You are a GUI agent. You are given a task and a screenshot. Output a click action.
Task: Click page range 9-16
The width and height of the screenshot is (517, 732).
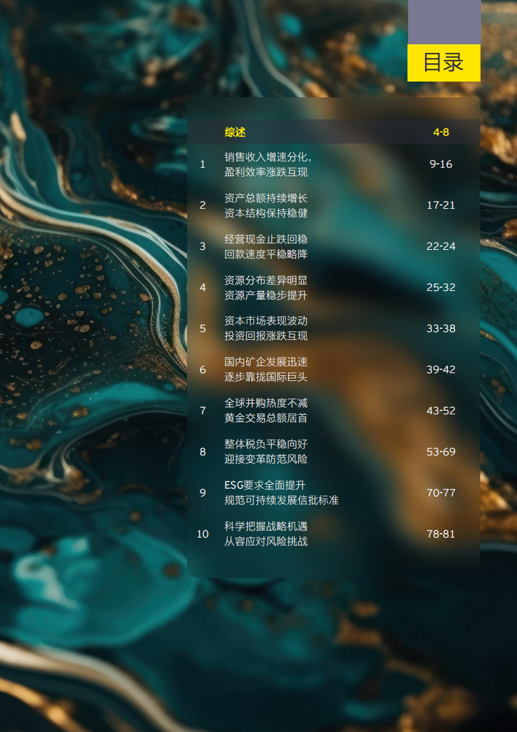point(441,164)
